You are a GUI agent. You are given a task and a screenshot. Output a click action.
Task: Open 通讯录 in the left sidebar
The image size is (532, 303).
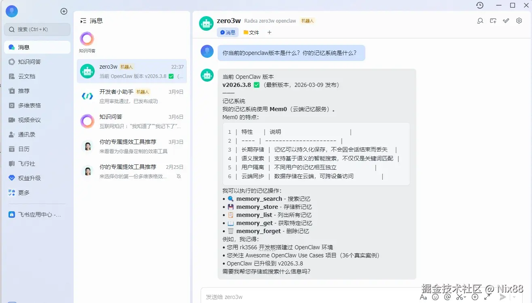point(37,135)
